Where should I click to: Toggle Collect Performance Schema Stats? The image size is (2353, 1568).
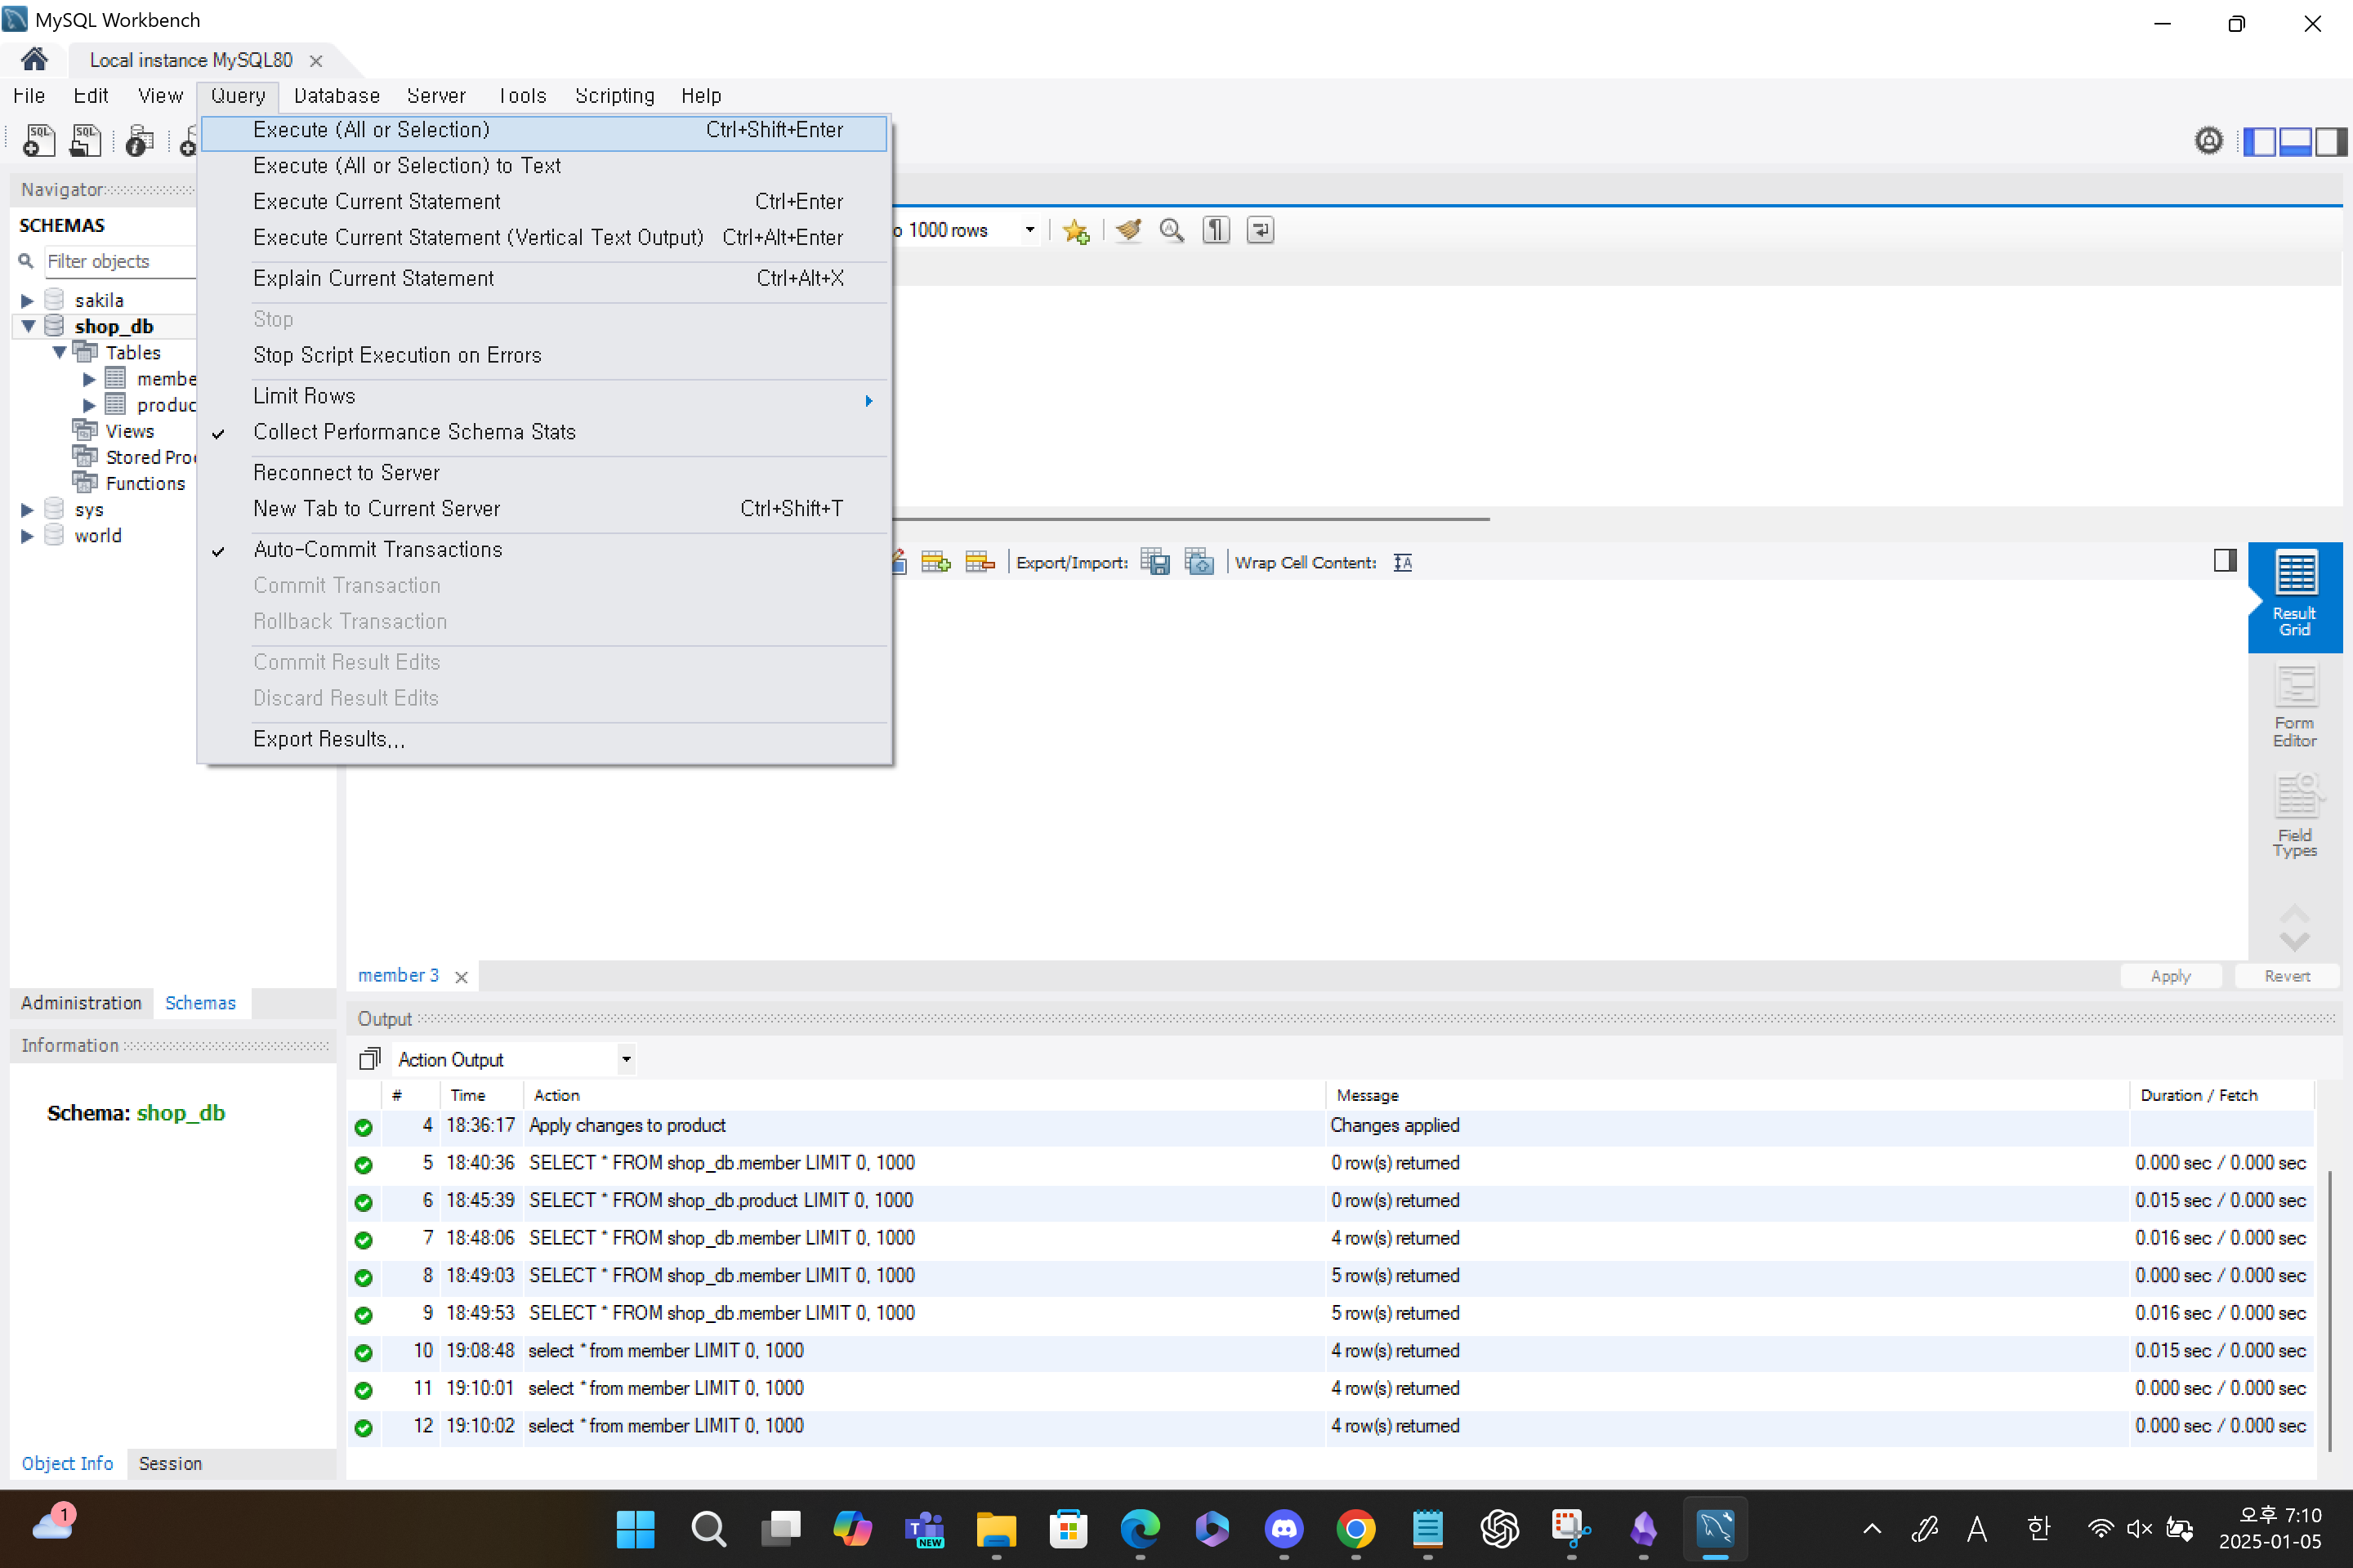tap(414, 432)
